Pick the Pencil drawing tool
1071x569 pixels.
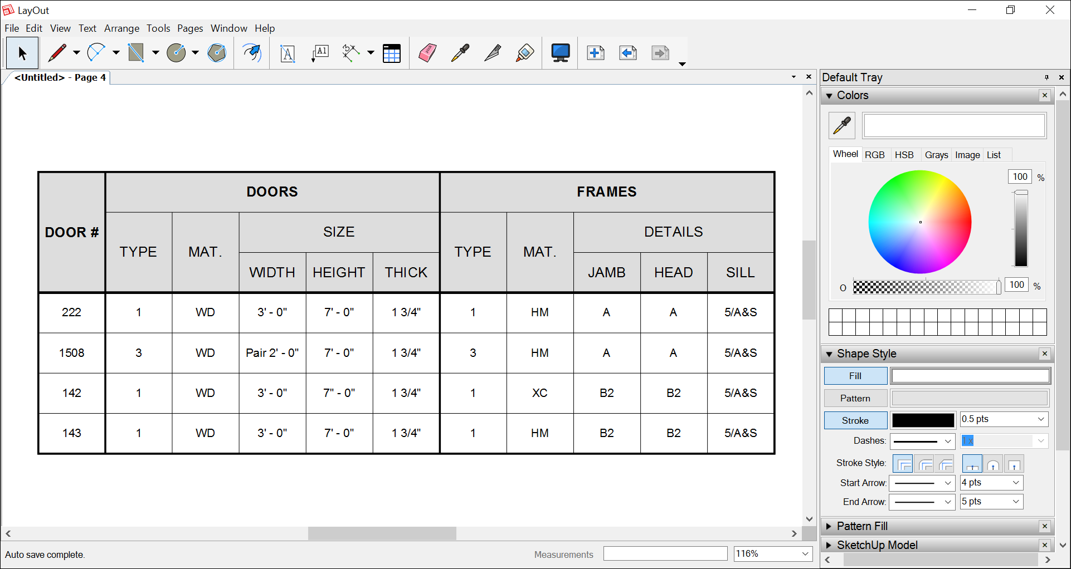(57, 52)
